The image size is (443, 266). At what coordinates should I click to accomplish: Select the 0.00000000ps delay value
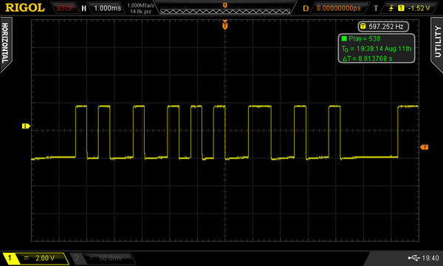[339, 8]
